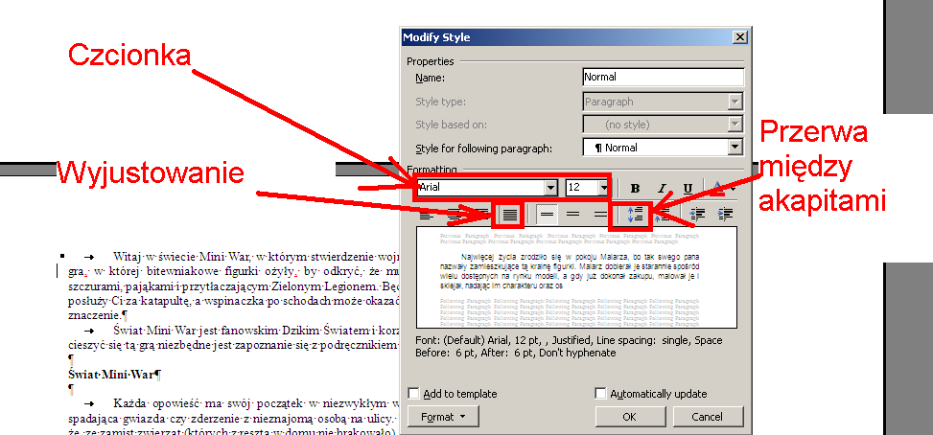This screenshot has width=933, height=435.
Task: Toggle Italic formatting button
Action: tap(662, 188)
